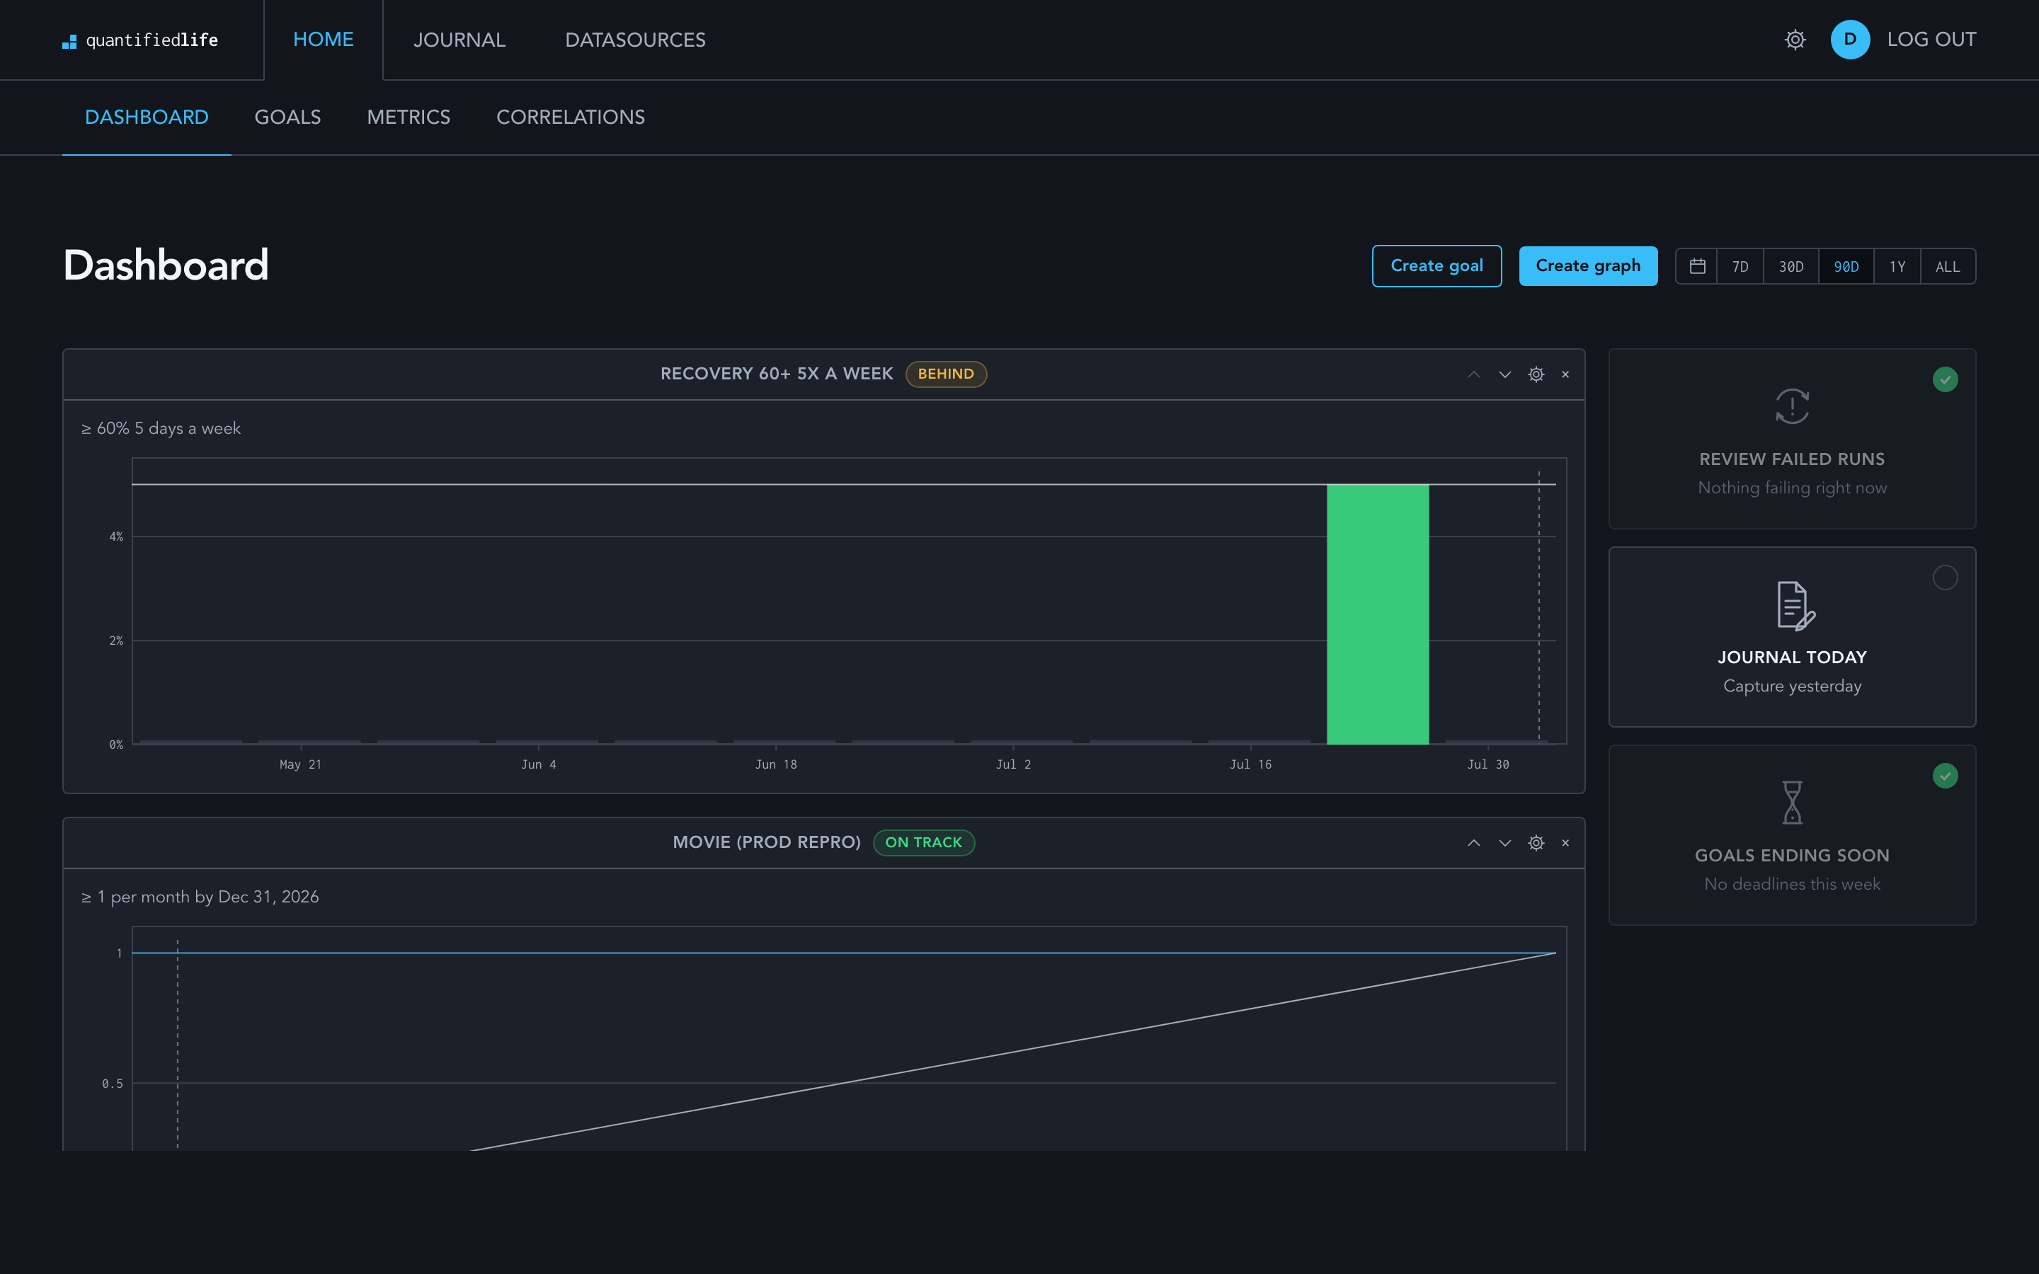Toggle Goals Ending Soon green checkmark
Viewport: 2039px width, 1274px height.
pos(1945,775)
